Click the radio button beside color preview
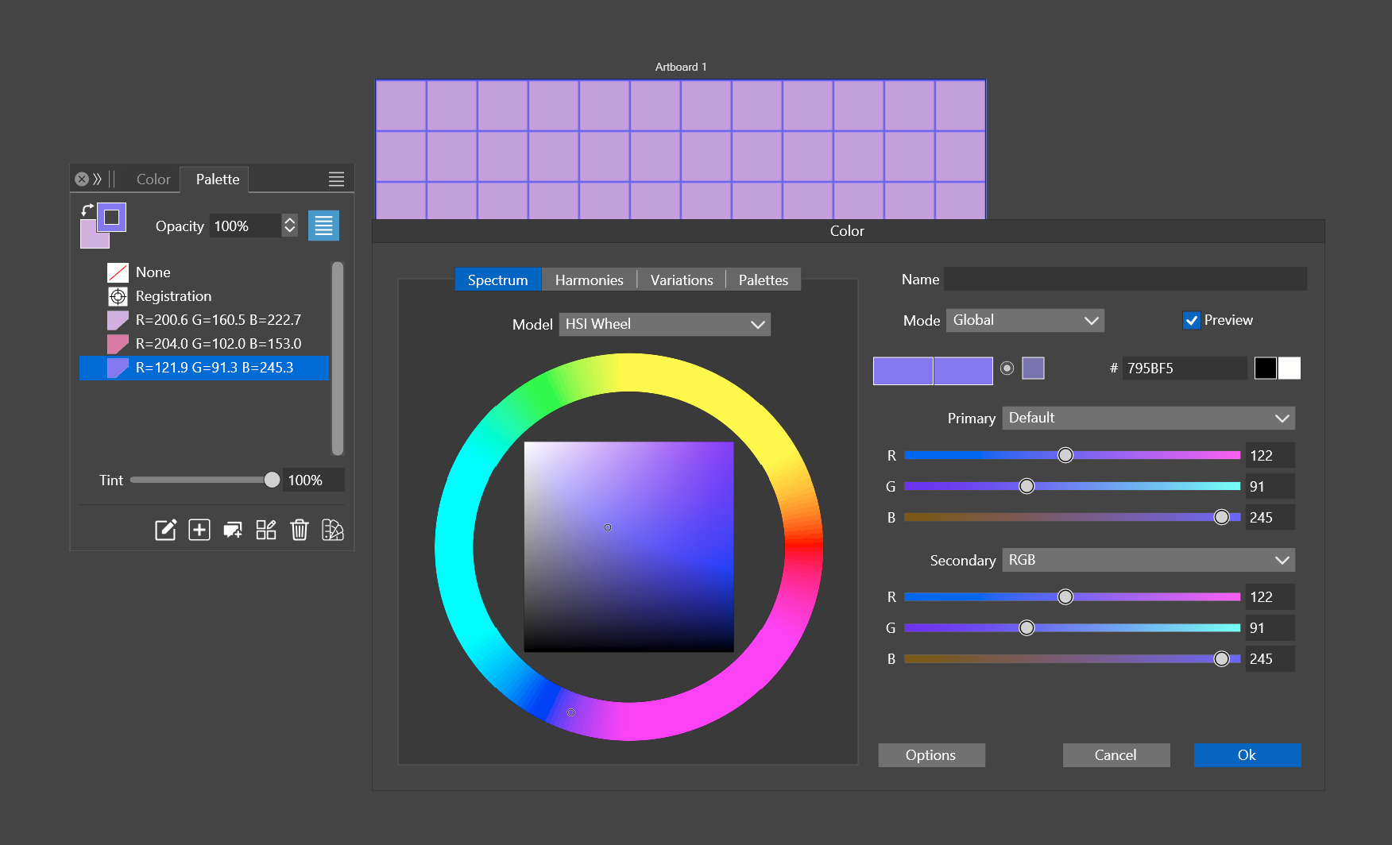 [1007, 368]
